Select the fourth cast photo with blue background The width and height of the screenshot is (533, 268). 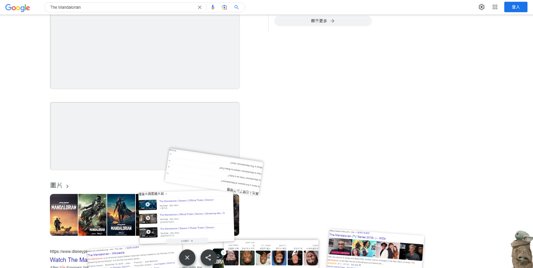[279, 258]
